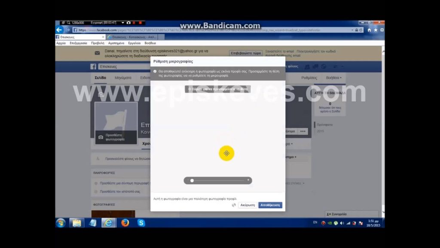Go back with the browser back arrow

[x=59, y=30]
